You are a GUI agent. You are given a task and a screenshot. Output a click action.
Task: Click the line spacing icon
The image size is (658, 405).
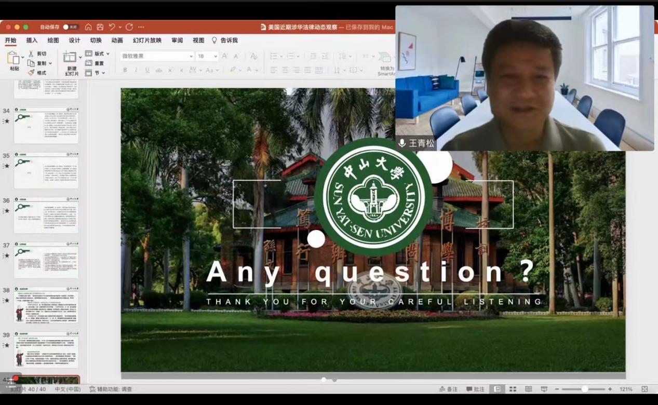[x=343, y=56]
